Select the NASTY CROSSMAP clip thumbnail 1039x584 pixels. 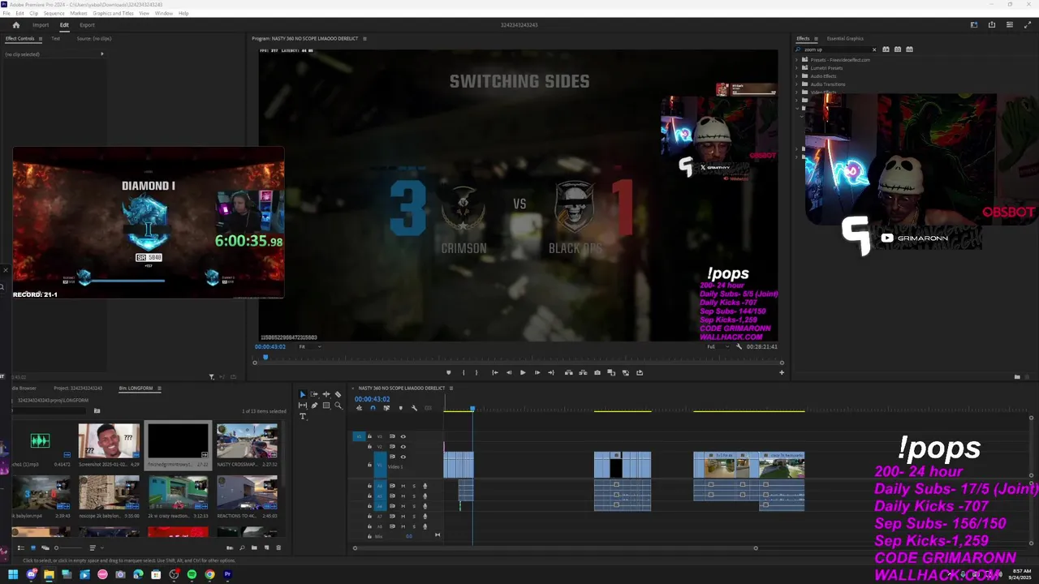pos(247,441)
